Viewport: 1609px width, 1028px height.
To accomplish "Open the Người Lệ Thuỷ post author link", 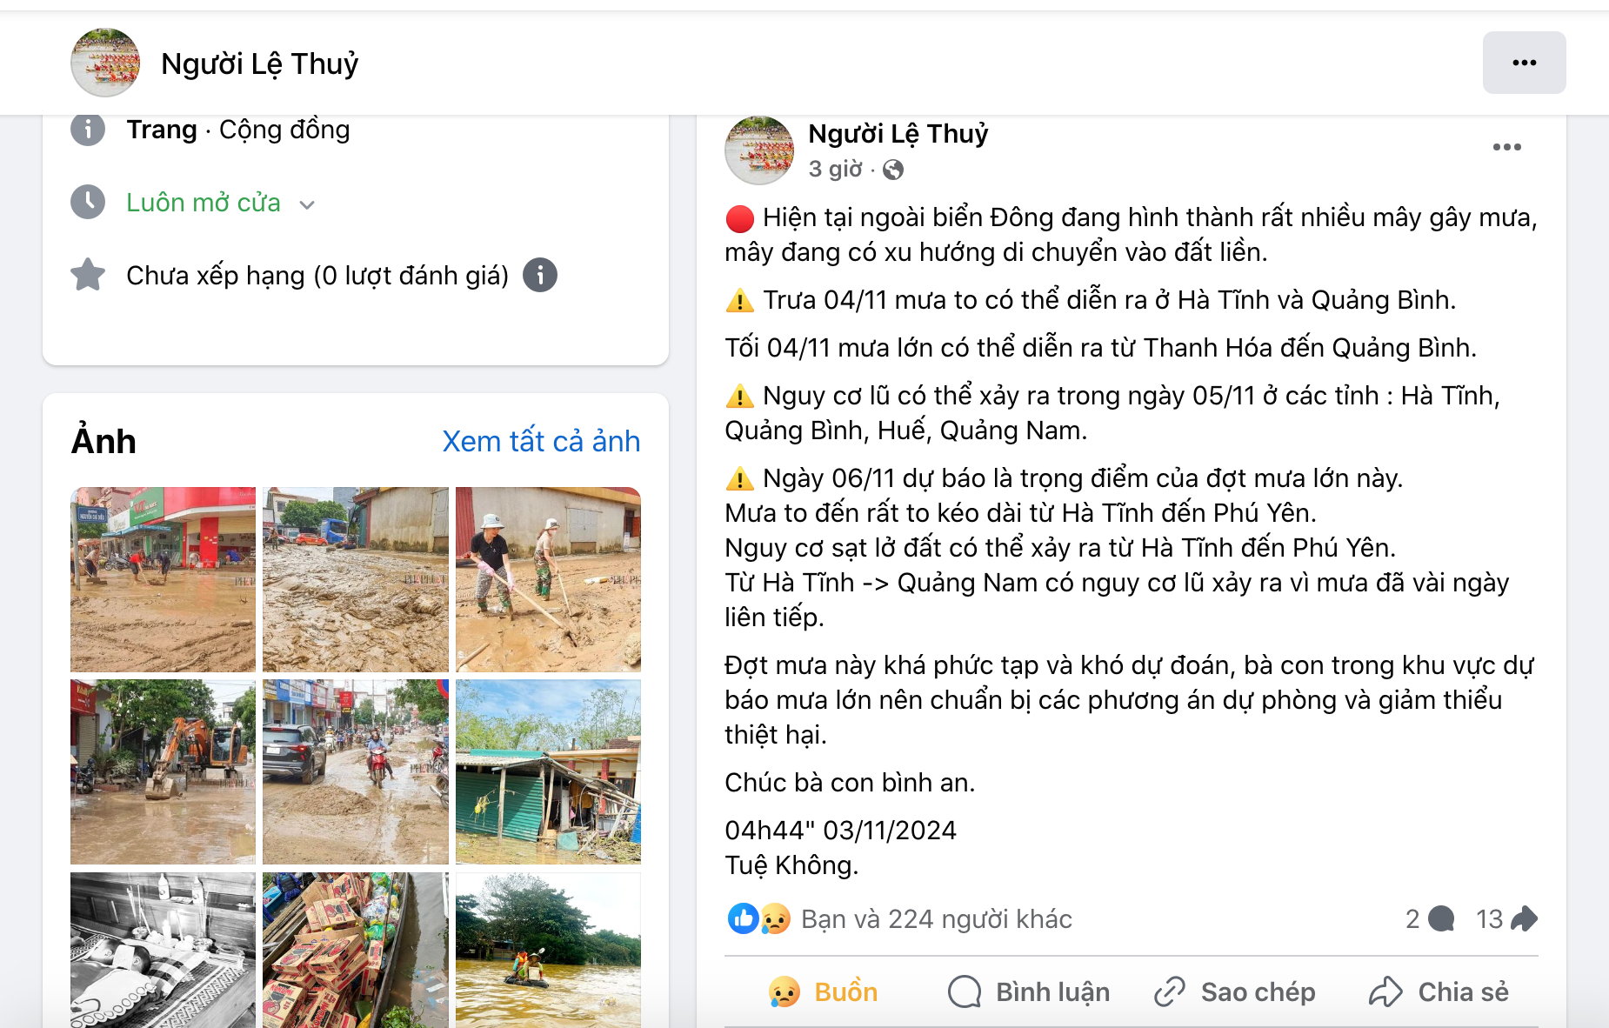I will [898, 134].
